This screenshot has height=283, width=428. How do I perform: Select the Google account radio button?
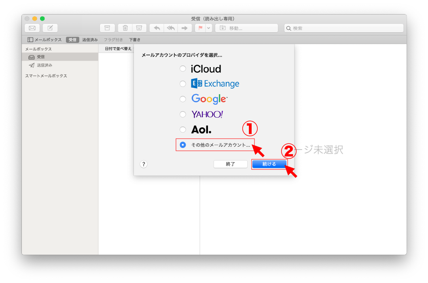[183, 99]
